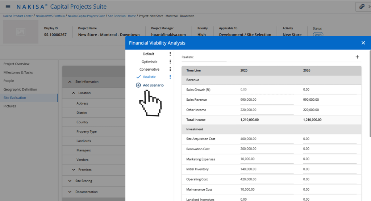Open Project Overview in sidebar
The image size is (371, 201).
point(17,64)
